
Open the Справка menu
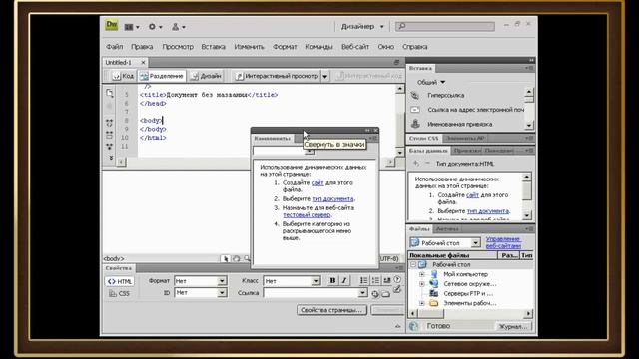click(415, 47)
